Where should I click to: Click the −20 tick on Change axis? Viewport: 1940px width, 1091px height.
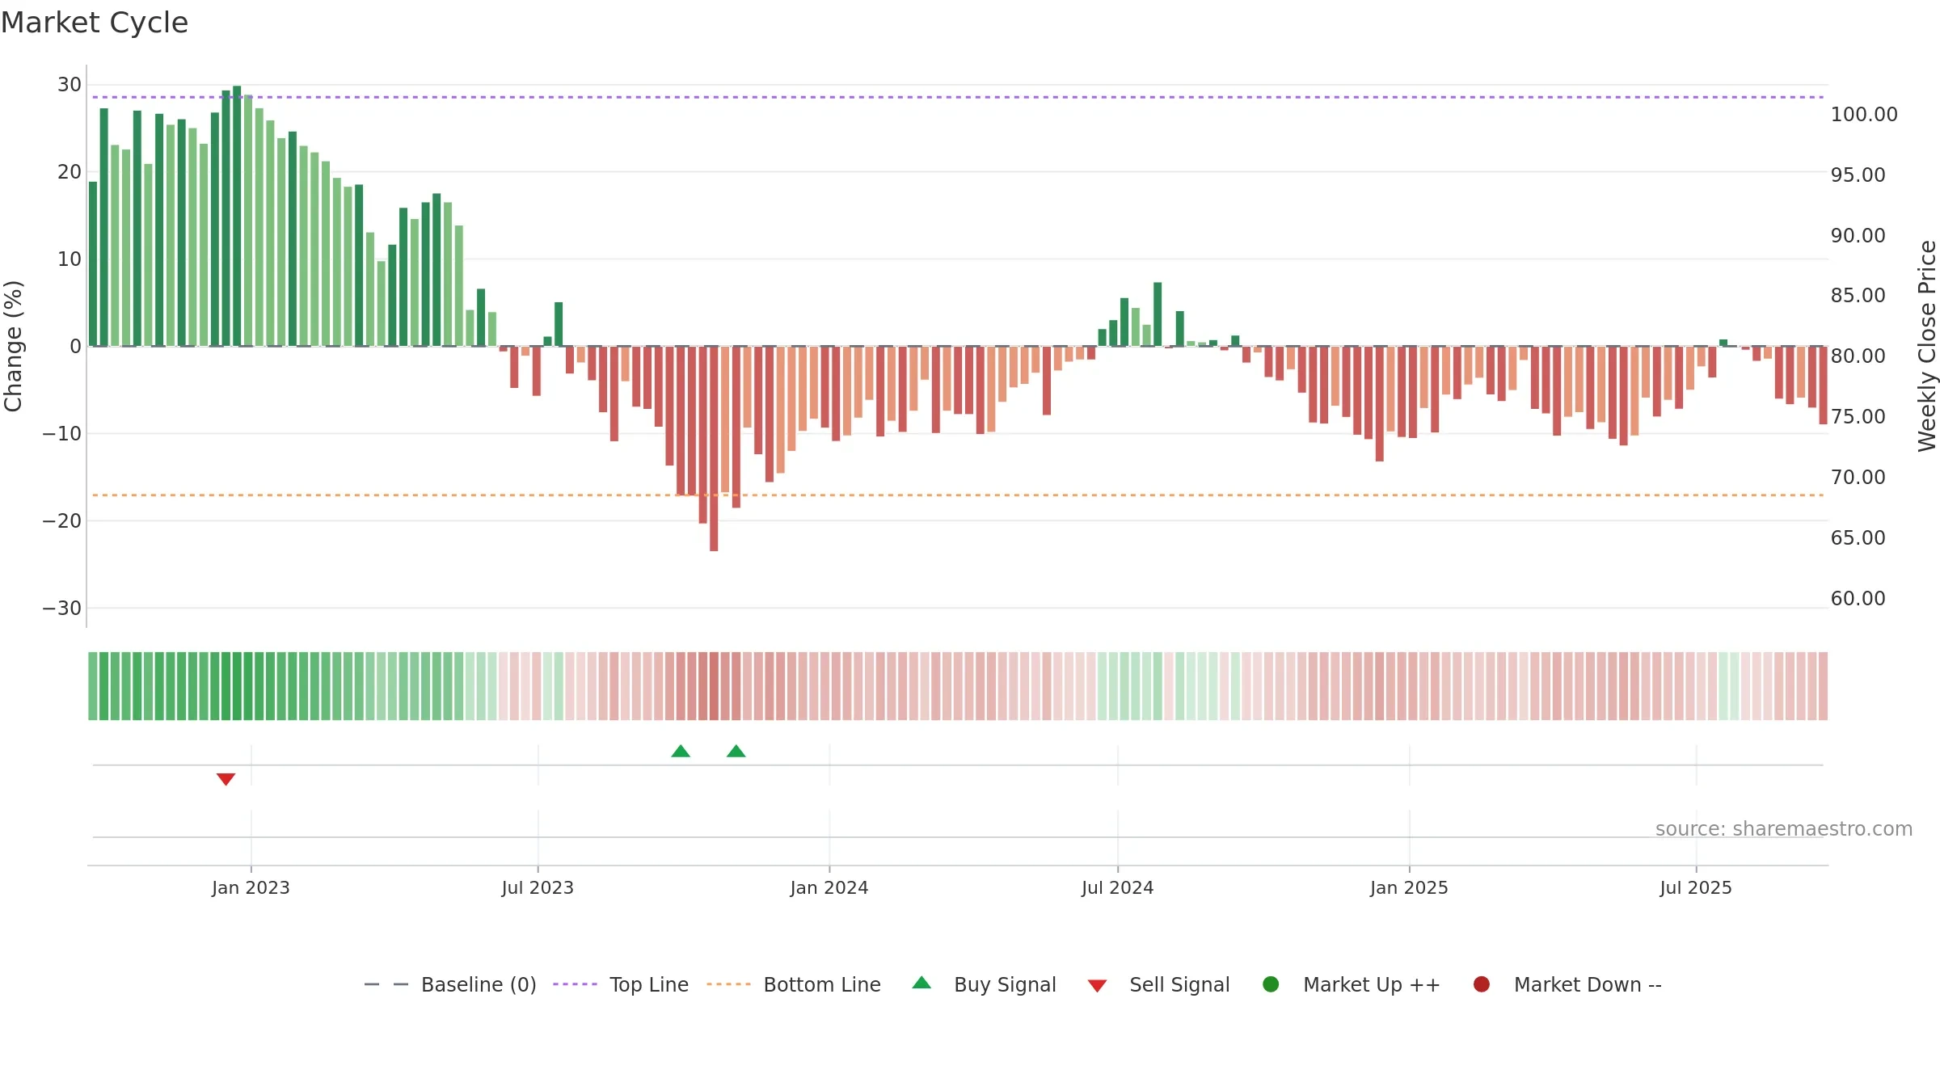(62, 520)
